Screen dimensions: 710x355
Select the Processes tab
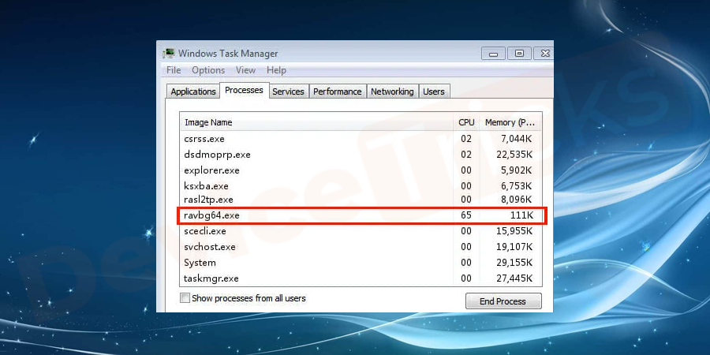coord(244,90)
